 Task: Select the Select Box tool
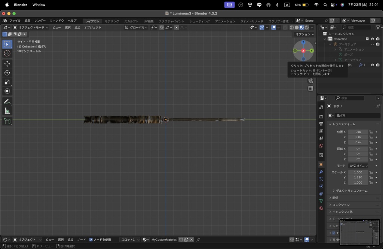[x=7, y=44]
